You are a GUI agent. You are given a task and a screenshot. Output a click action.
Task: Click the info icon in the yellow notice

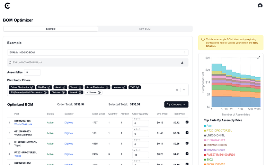tap(203, 39)
